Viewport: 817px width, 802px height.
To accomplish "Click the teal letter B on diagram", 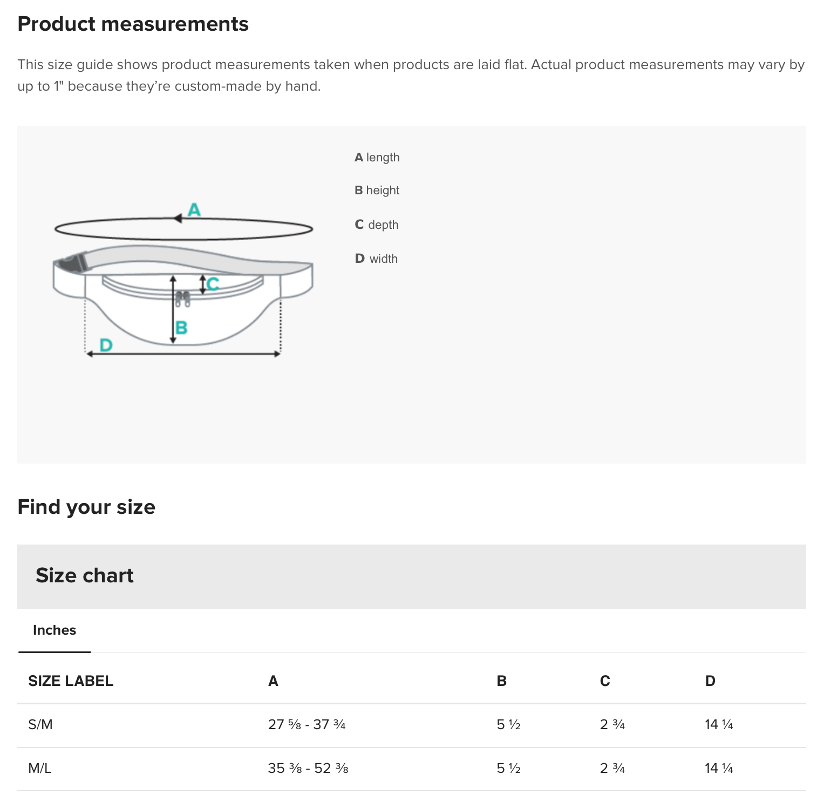I will pos(181,327).
